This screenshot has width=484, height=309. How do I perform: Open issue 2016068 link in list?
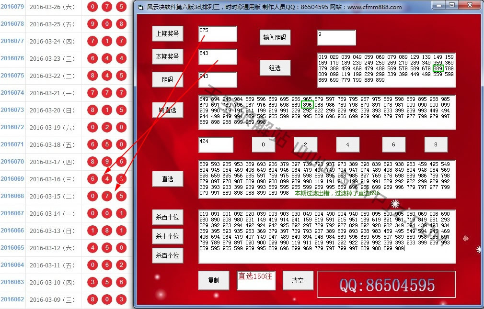[x=12, y=196]
